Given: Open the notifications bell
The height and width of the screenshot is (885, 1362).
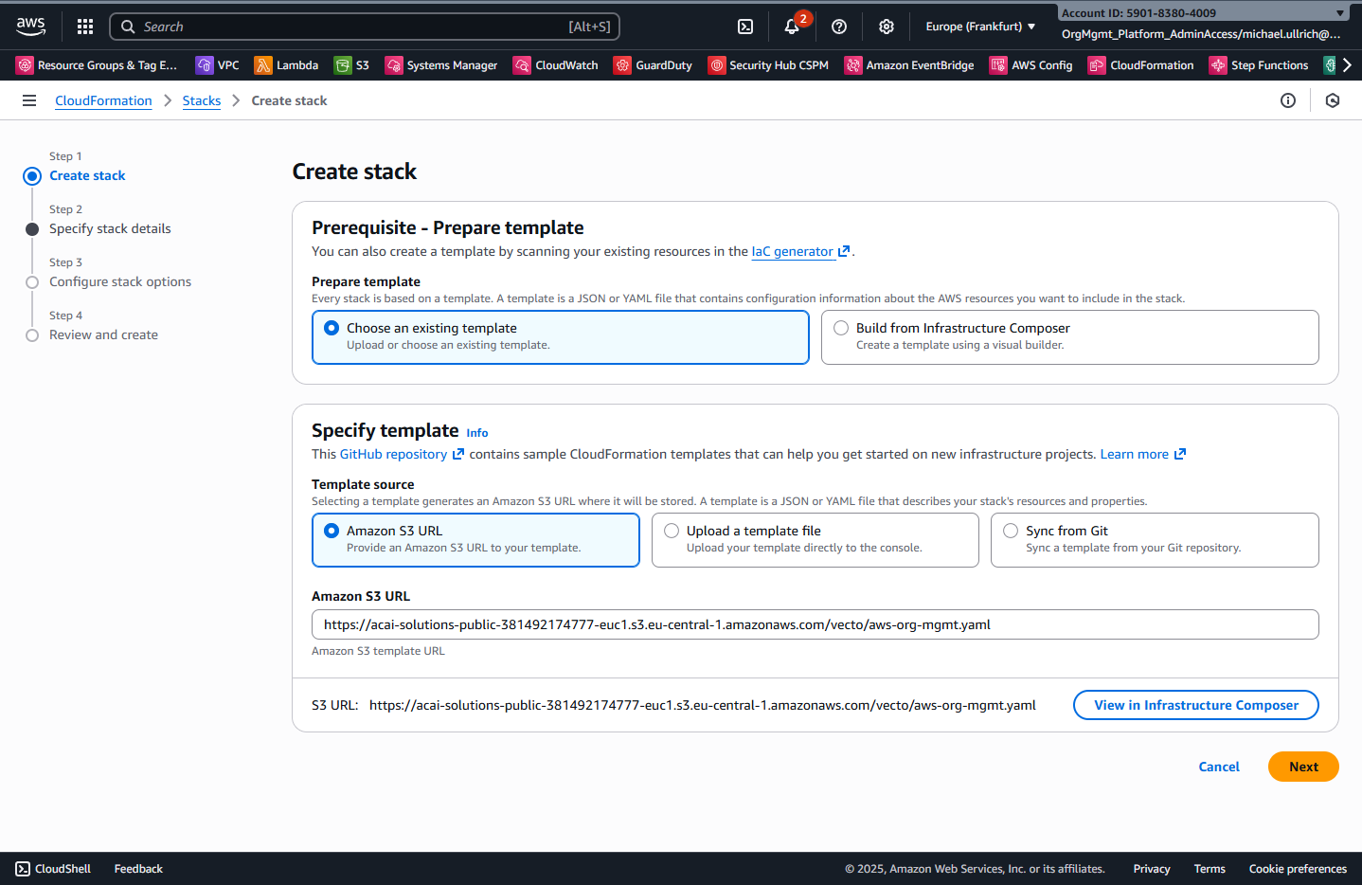Looking at the screenshot, I should tap(792, 27).
